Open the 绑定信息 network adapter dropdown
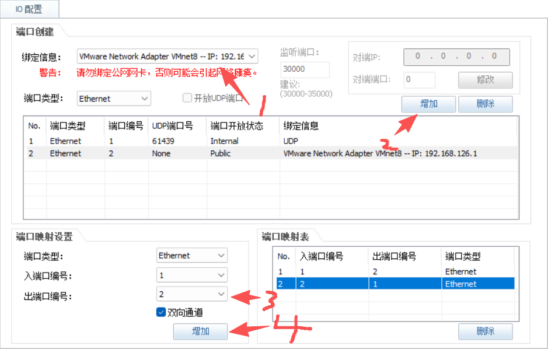The image size is (548, 349). click(167, 56)
